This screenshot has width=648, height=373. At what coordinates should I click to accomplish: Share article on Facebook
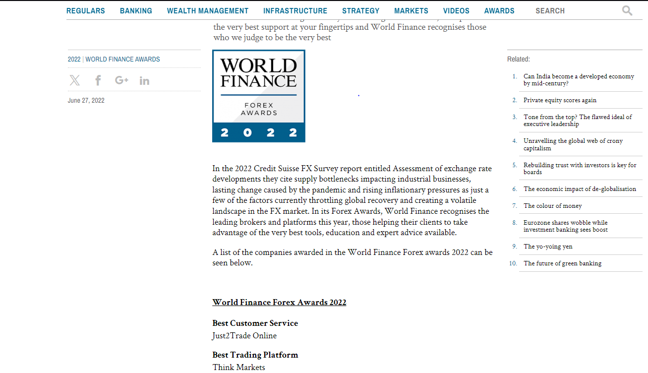(x=98, y=80)
